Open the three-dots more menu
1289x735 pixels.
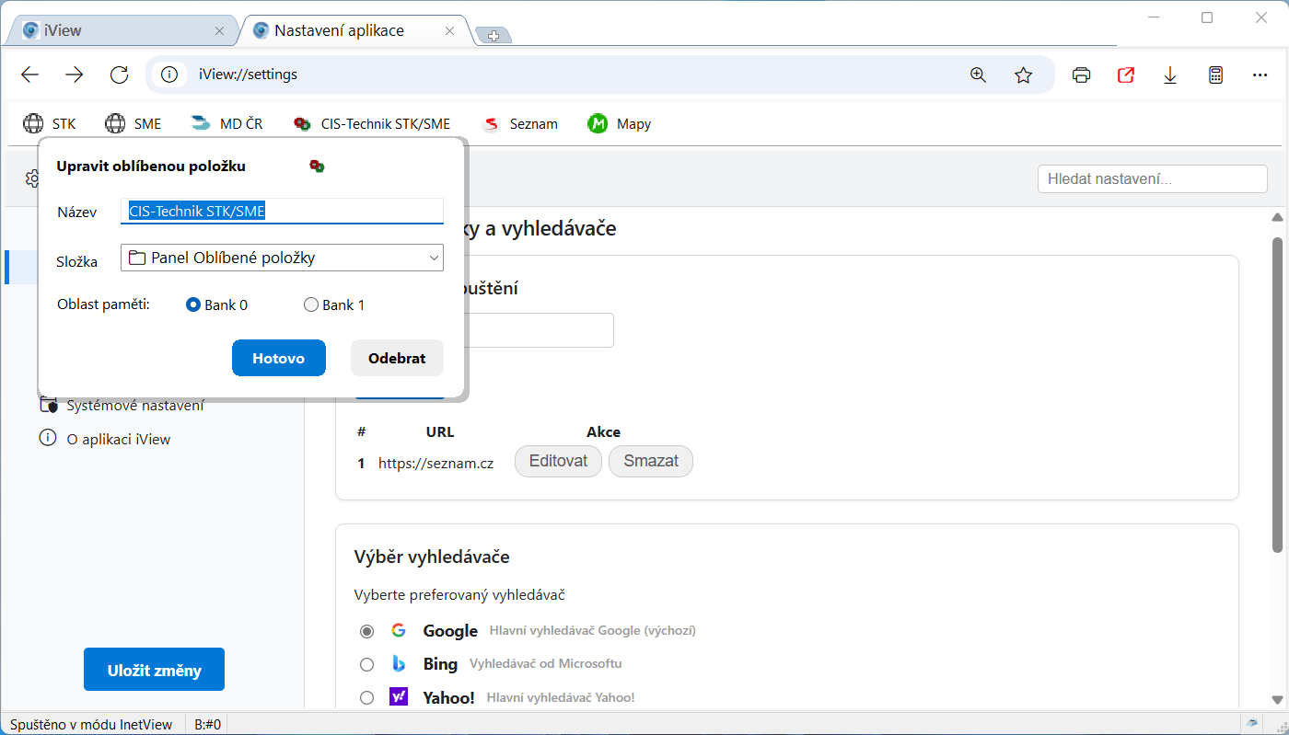click(1260, 75)
